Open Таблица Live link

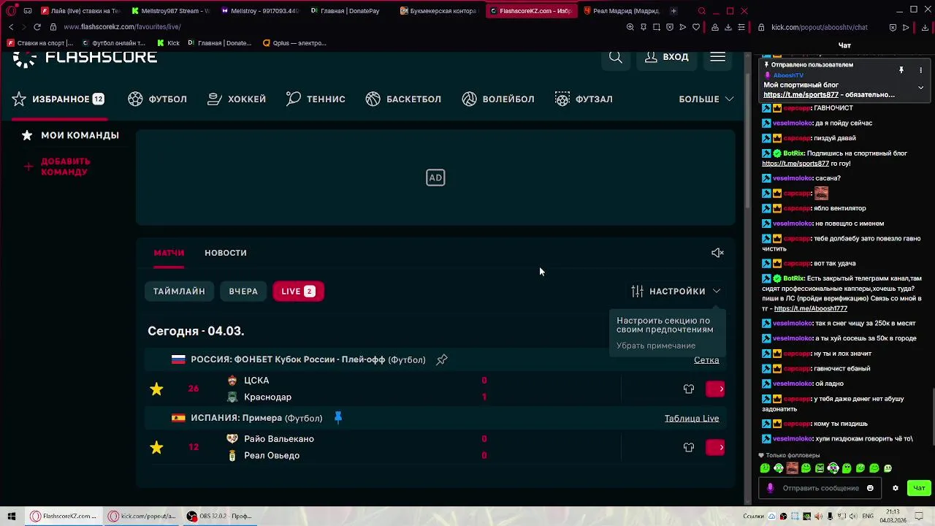tap(692, 419)
